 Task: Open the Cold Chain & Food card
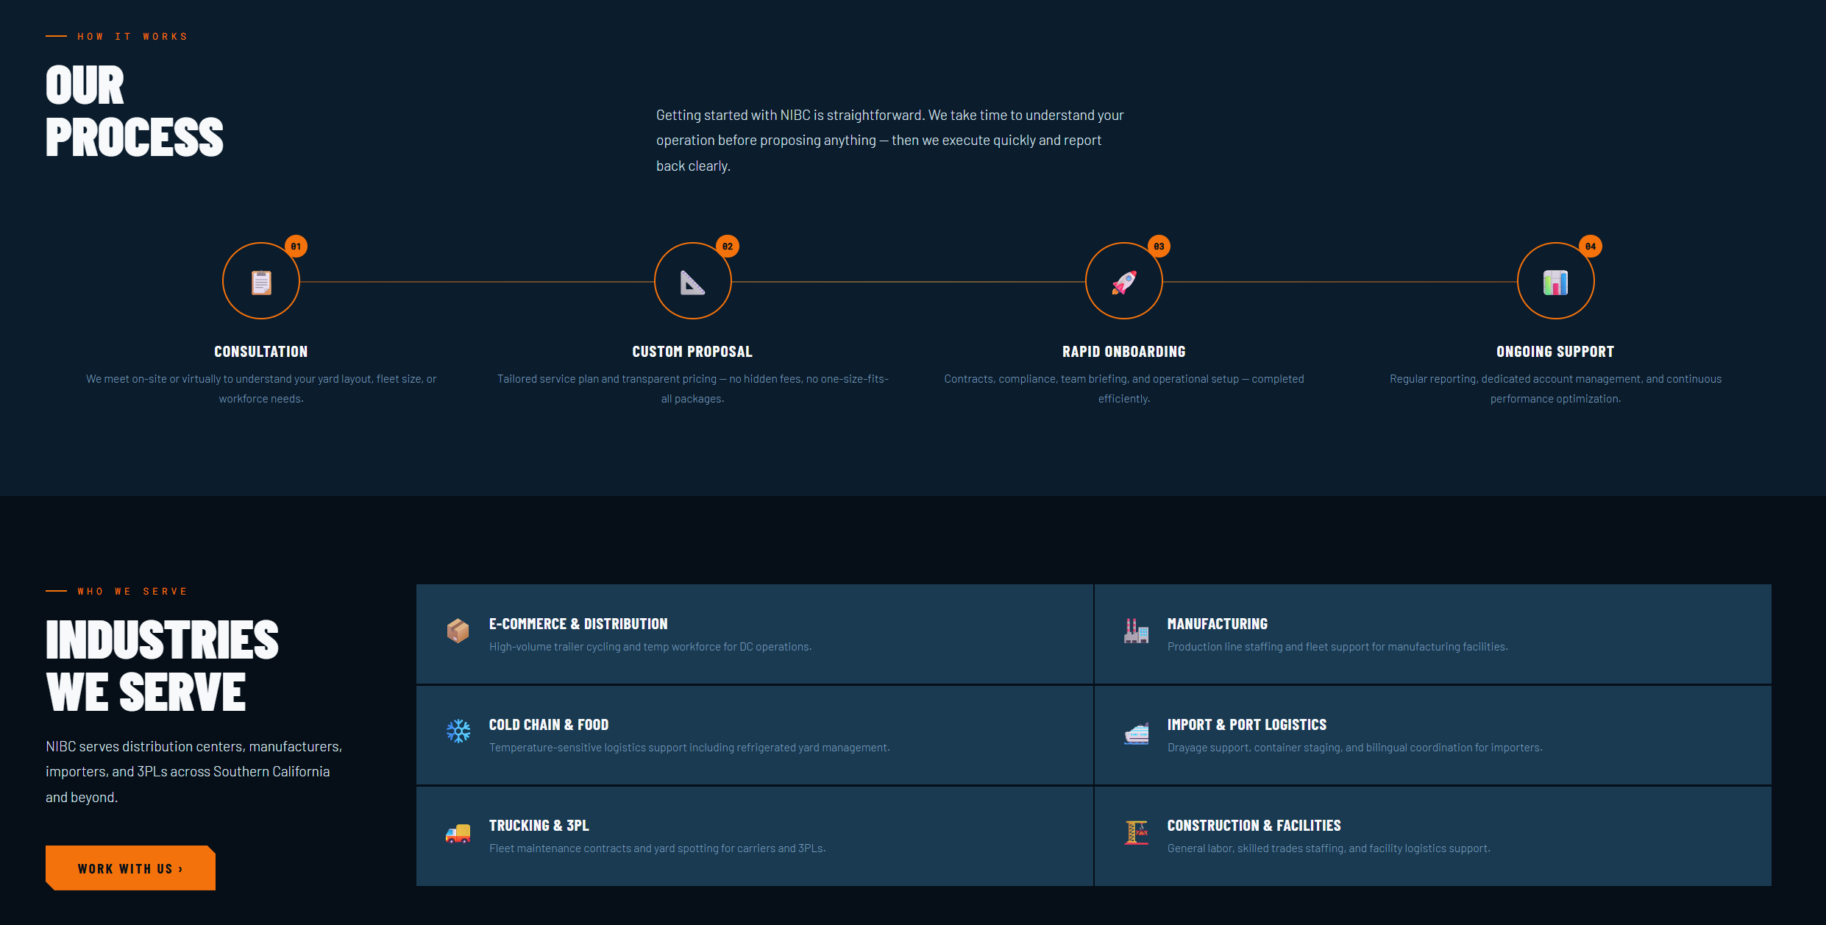pyautogui.click(x=548, y=725)
